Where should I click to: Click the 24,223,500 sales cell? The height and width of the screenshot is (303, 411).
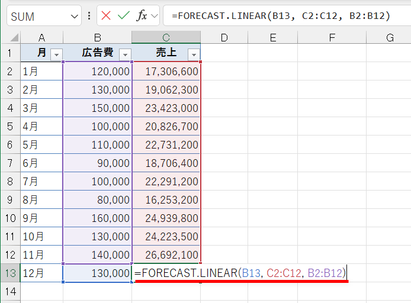coord(166,236)
